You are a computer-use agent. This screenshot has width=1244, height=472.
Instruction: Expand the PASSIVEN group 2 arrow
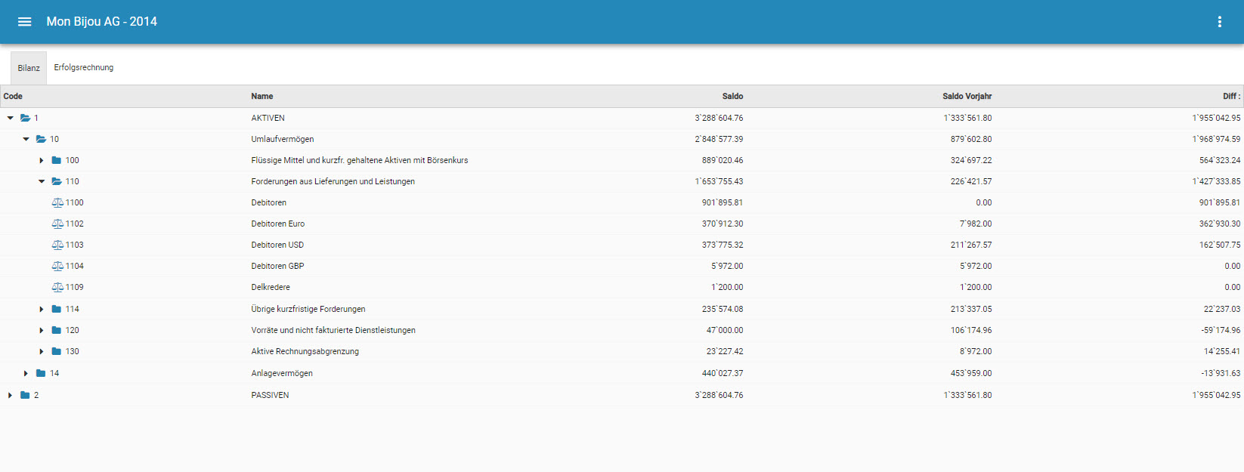(x=10, y=395)
